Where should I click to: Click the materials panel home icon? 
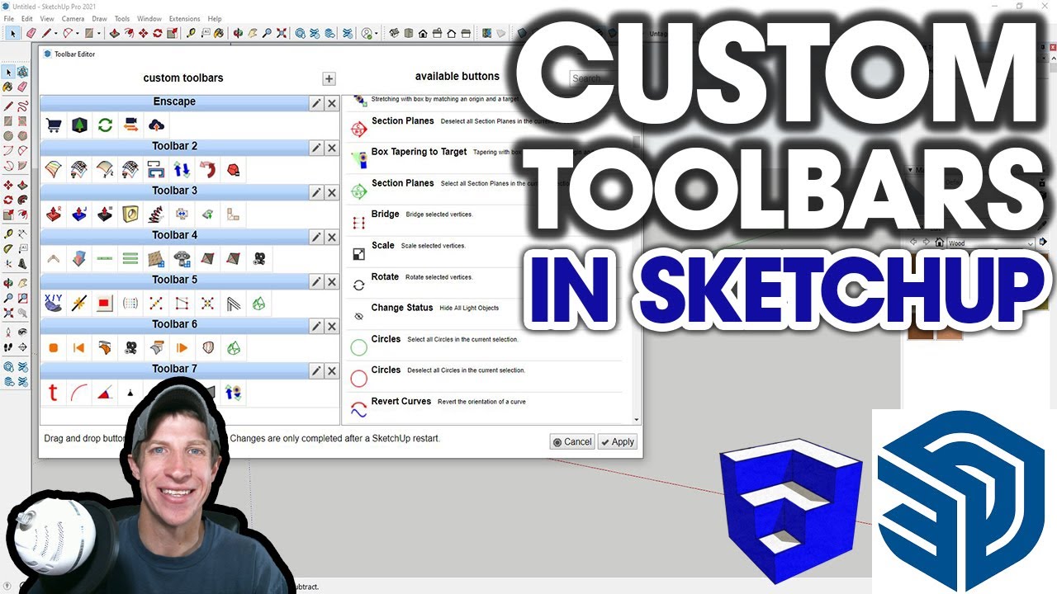[939, 243]
